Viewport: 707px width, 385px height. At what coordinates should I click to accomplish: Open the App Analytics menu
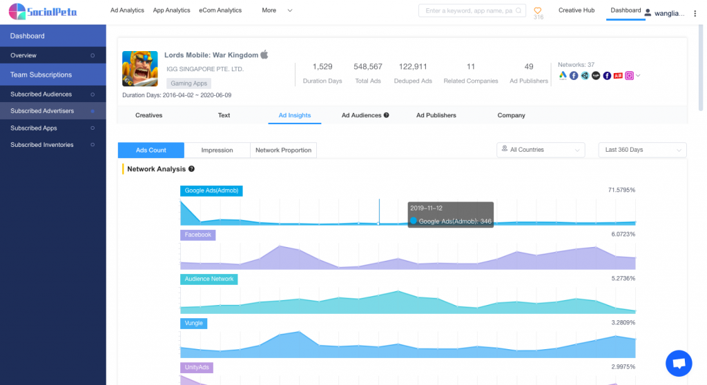click(x=171, y=10)
